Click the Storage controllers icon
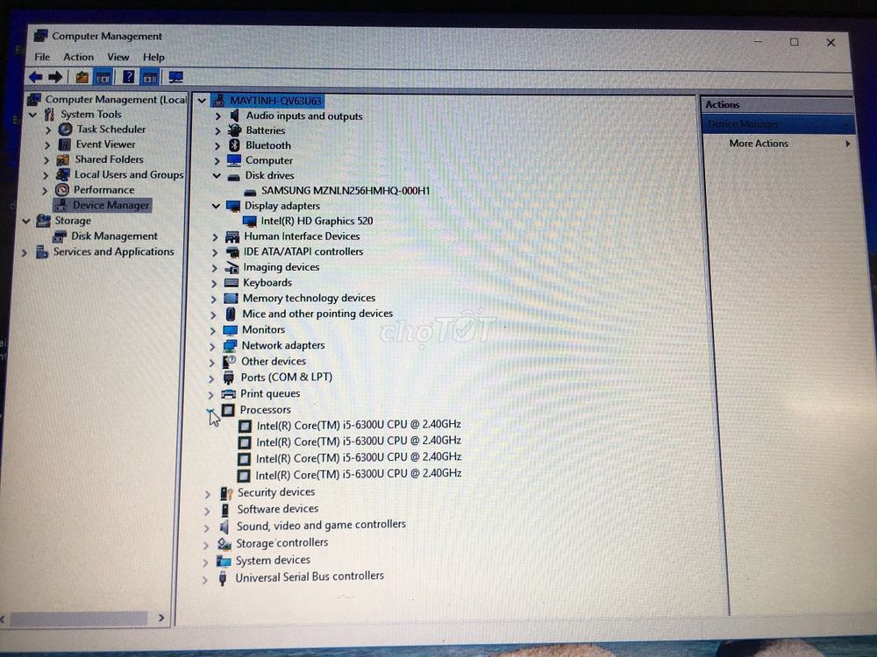The image size is (877, 657). coord(225,544)
